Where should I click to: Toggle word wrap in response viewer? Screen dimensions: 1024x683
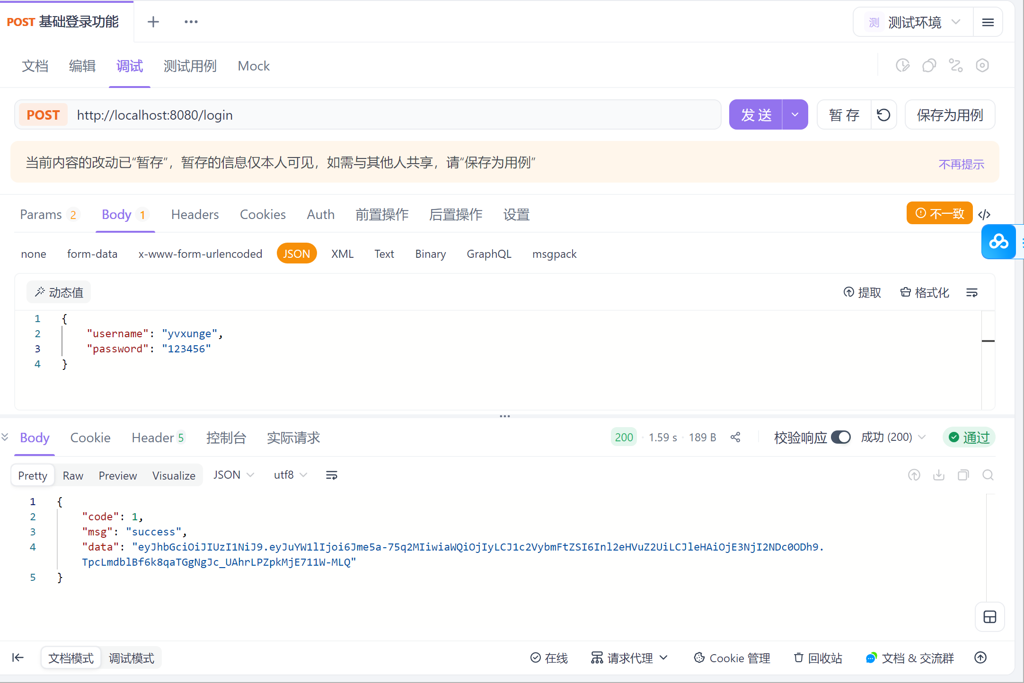[332, 475]
